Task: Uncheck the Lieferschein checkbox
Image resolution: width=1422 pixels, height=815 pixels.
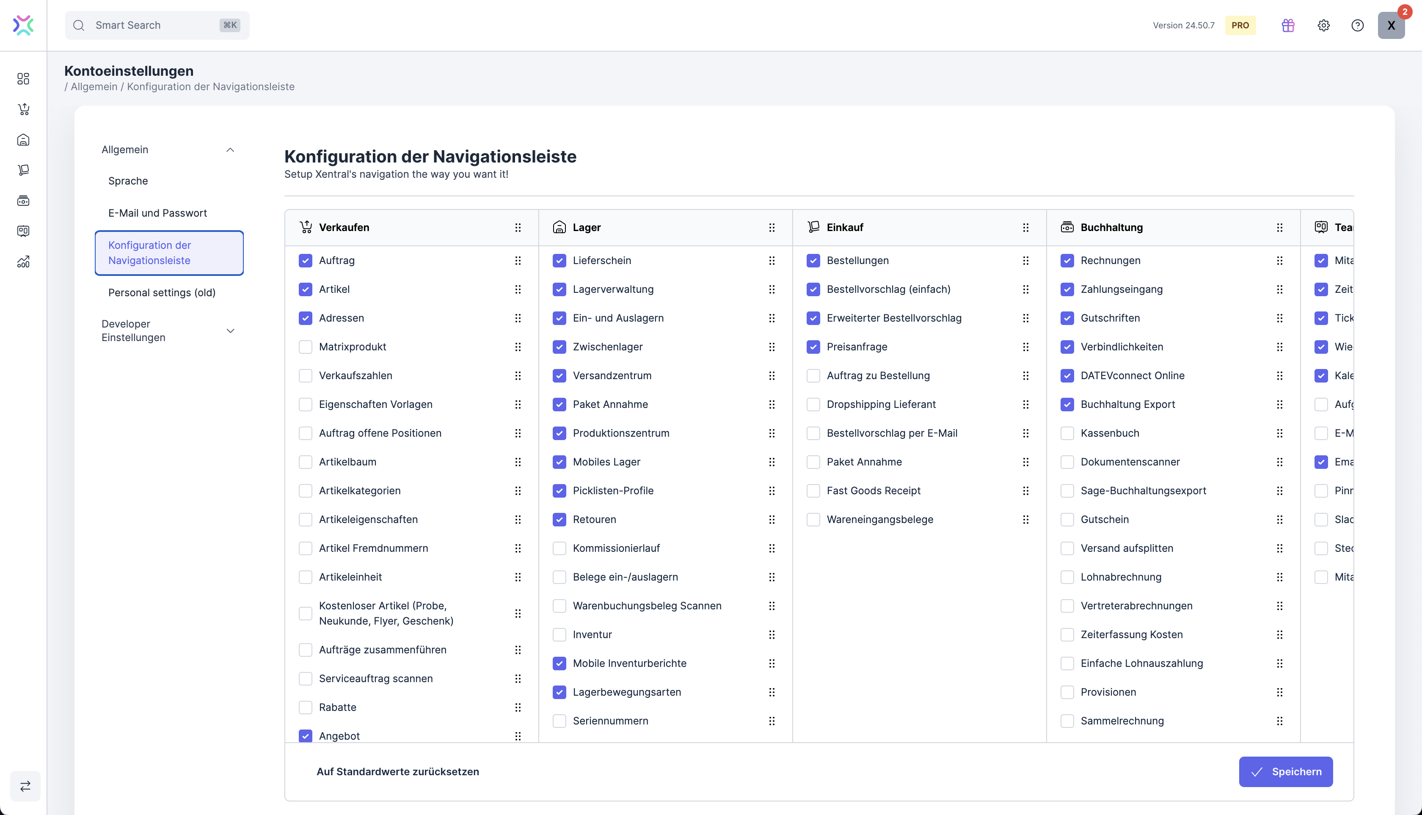Action: click(x=559, y=260)
